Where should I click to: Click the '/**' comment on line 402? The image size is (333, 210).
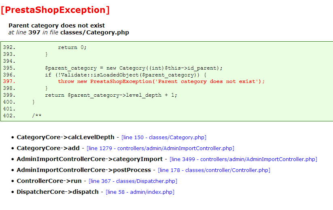(x=37, y=115)
